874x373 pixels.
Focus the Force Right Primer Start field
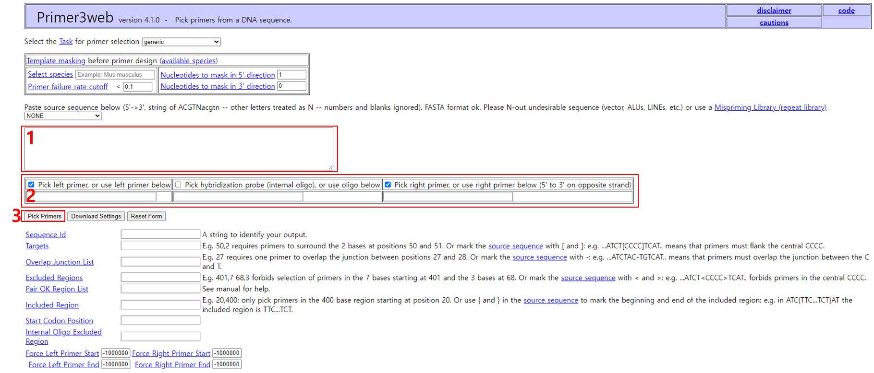[x=227, y=353]
